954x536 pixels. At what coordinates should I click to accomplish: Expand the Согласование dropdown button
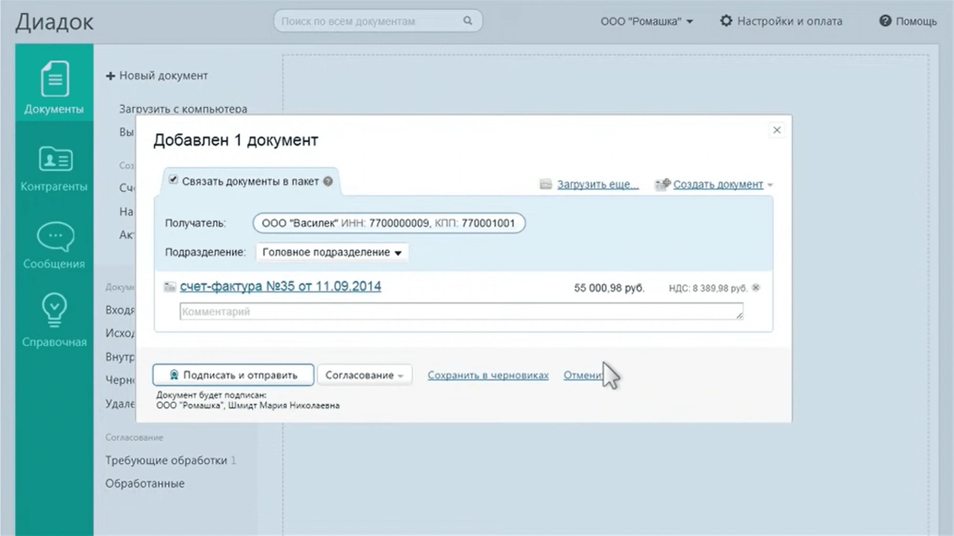pos(364,375)
